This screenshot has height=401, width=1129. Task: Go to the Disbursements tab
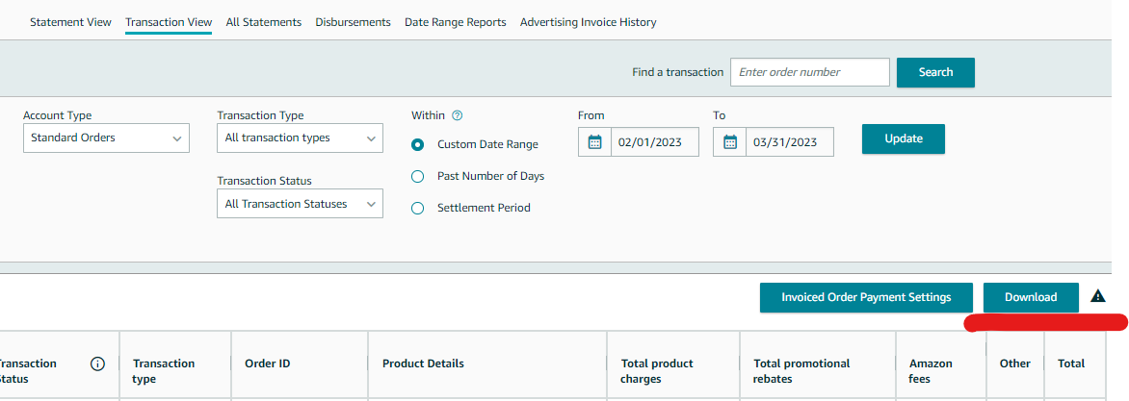[x=353, y=22]
